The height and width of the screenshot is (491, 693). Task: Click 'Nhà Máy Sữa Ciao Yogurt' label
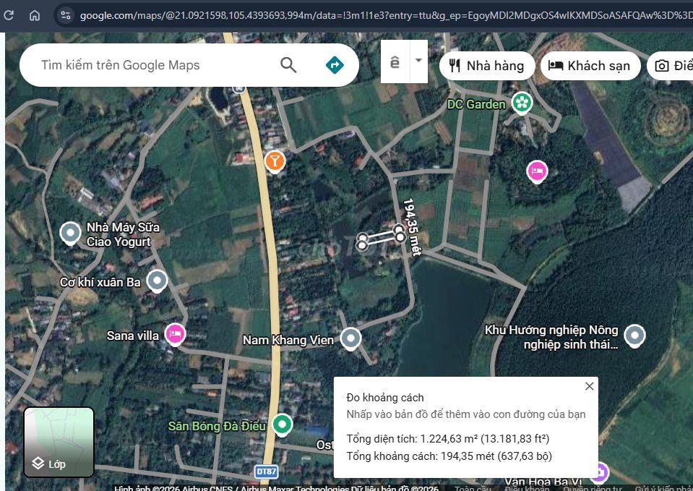pos(123,234)
